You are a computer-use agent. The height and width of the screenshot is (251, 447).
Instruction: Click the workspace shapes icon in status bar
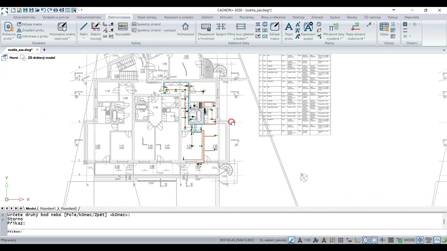coord(428,240)
